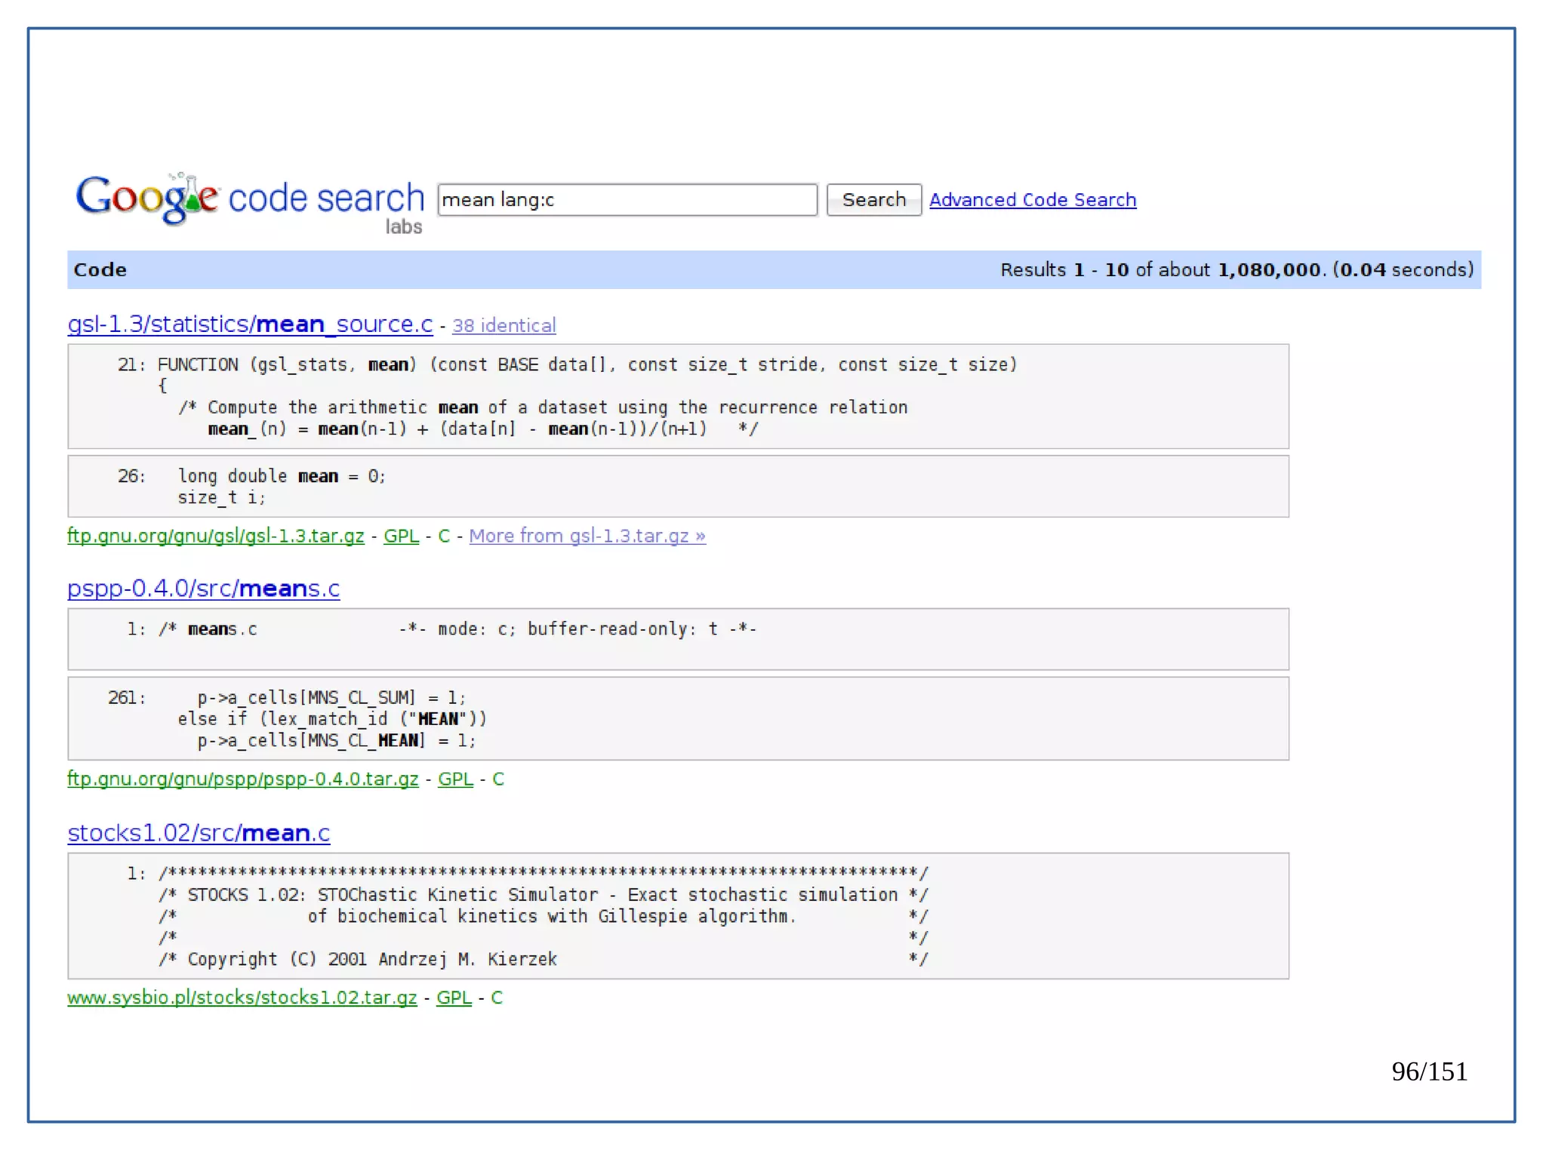Viewport: 1546px width, 1159px height.
Task: Open the ftp.gnu.org gsl-1.3.tar.gz package link
Action: (x=215, y=536)
